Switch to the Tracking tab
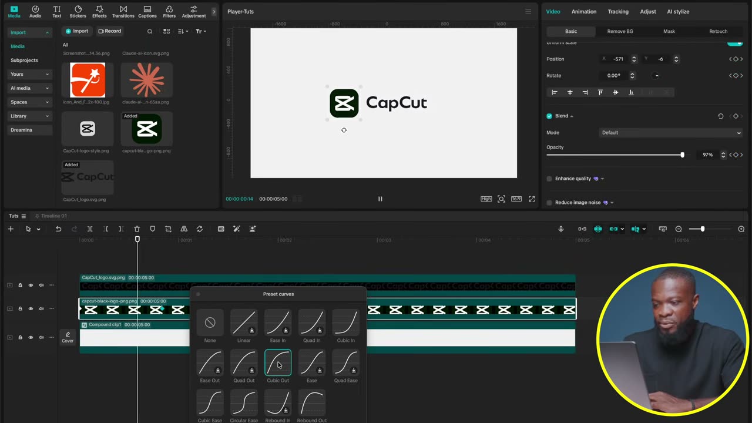This screenshot has width=752, height=423. (x=618, y=12)
